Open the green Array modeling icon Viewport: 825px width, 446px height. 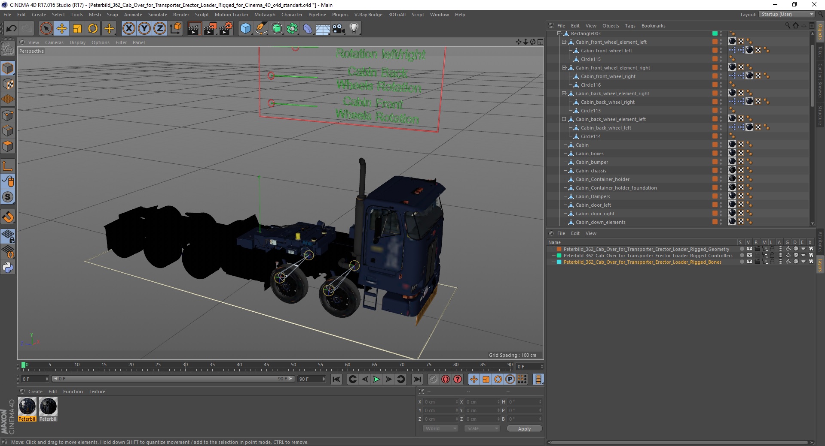pos(292,29)
